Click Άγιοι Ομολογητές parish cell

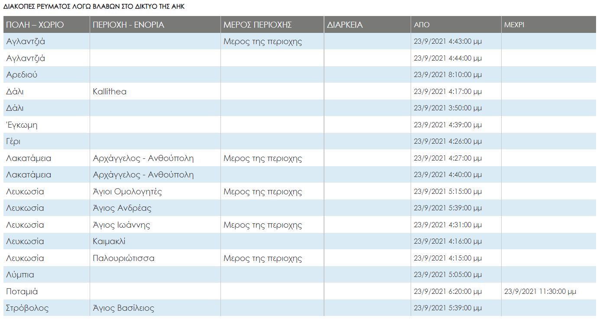coord(127,192)
